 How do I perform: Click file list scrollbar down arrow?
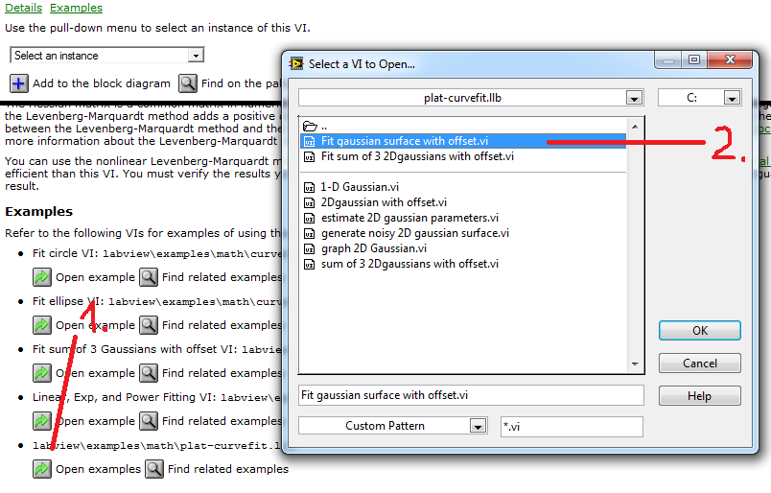635,364
